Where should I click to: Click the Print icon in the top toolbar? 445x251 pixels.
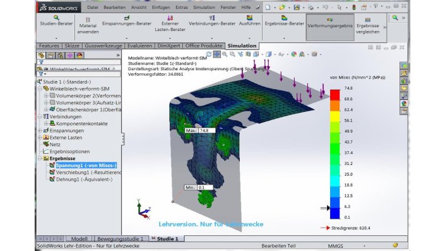tap(311, 7)
